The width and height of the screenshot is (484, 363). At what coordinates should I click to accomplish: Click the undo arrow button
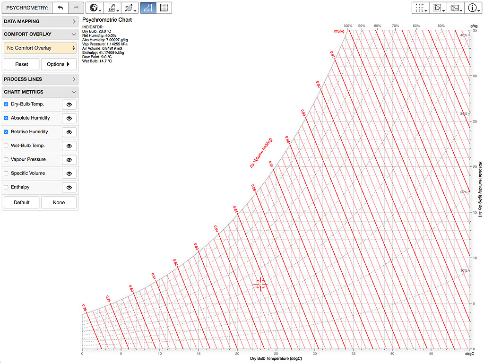(60, 8)
